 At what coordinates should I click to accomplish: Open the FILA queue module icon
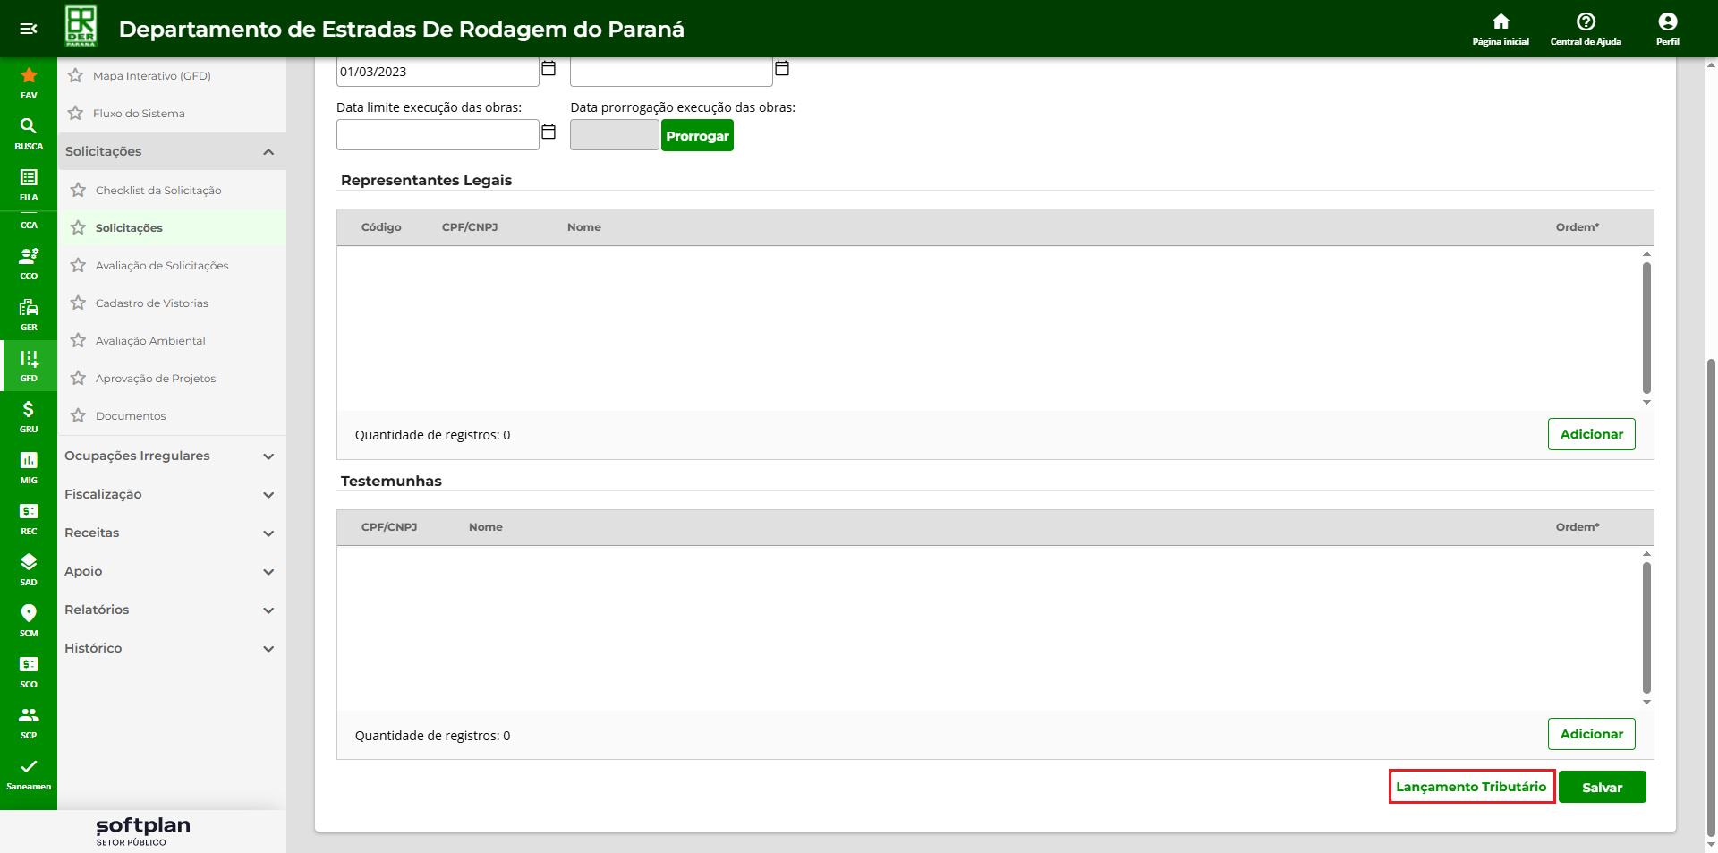coord(29,183)
